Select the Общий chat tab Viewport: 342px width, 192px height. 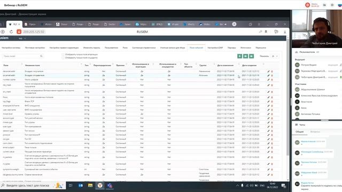299,132
